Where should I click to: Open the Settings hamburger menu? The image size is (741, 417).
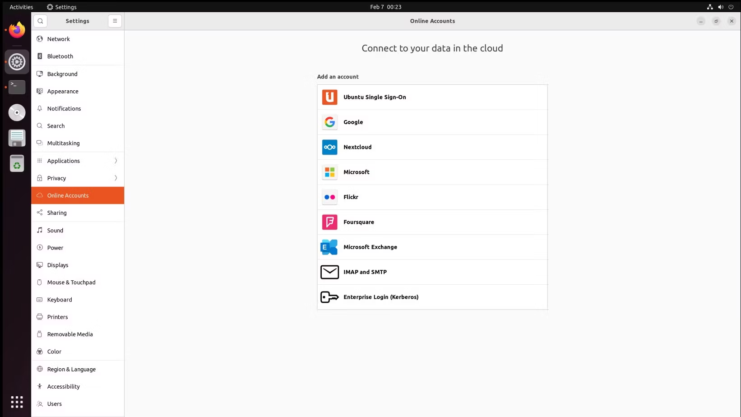coord(115,21)
